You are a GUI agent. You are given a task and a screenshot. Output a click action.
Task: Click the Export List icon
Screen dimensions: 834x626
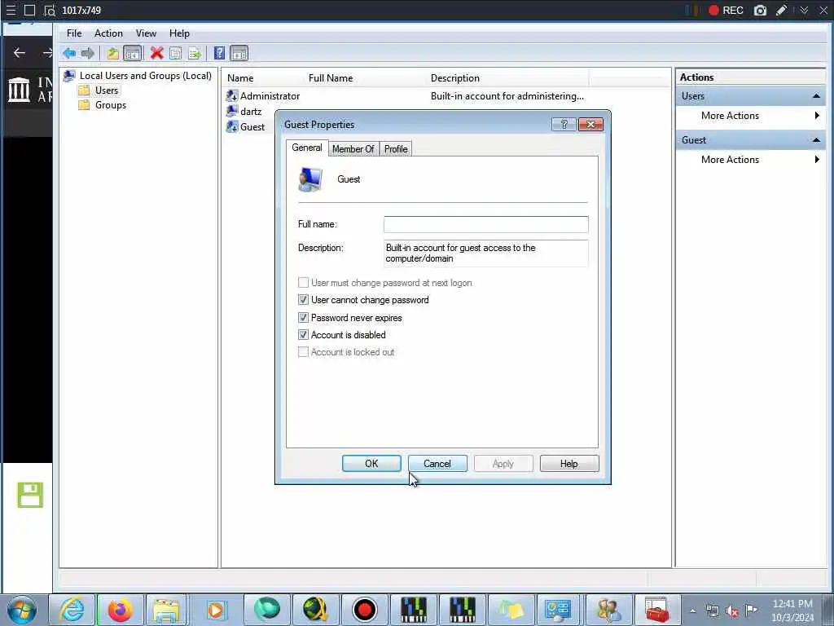tap(195, 53)
